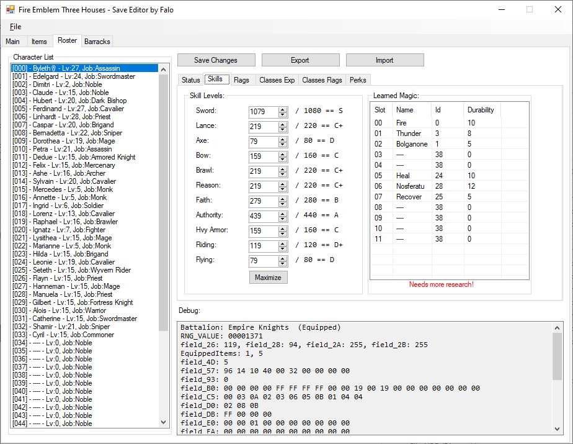Viewport: 573px width, 444px height.
Task: Click the Debug box scroll-up arrow
Action: (557, 328)
